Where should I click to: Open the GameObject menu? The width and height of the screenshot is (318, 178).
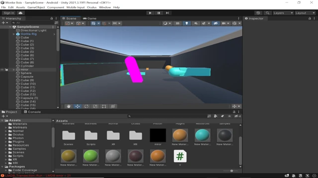pos(36,7)
